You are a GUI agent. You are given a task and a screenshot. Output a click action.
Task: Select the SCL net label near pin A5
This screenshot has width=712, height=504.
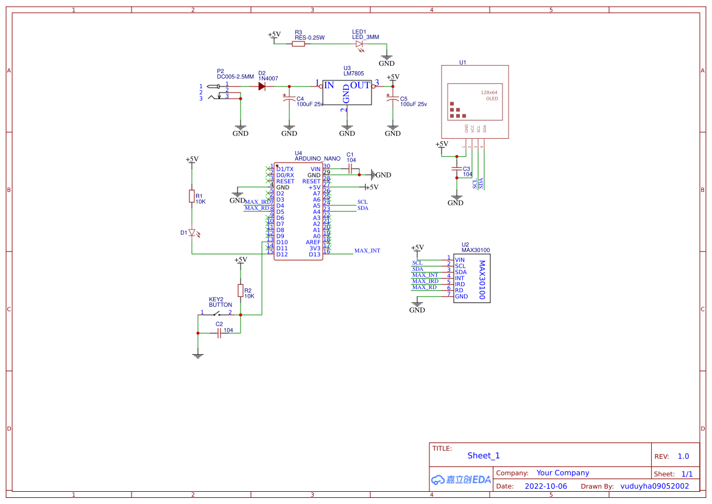coord(362,201)
